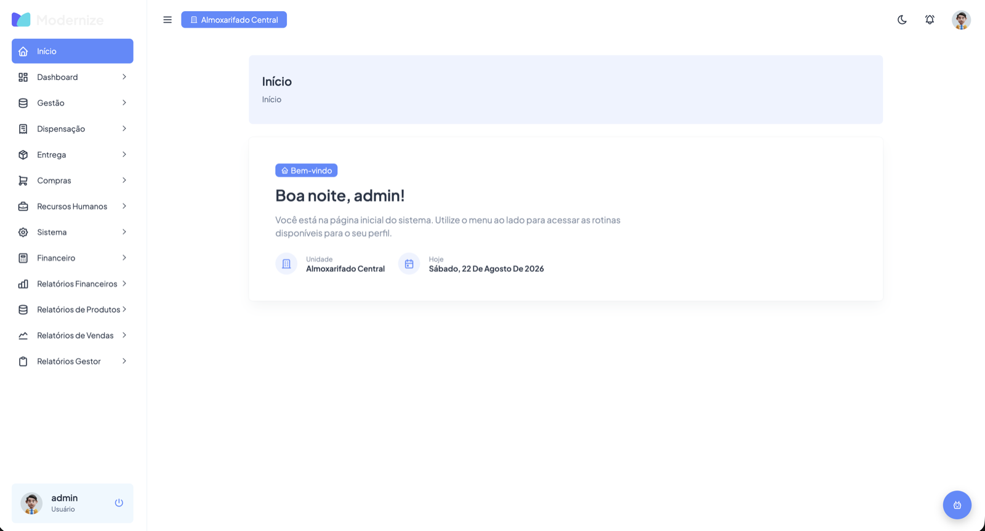985x531 pixels.
Task: Click the Unidade building icon
Action: tap(286, 263)
